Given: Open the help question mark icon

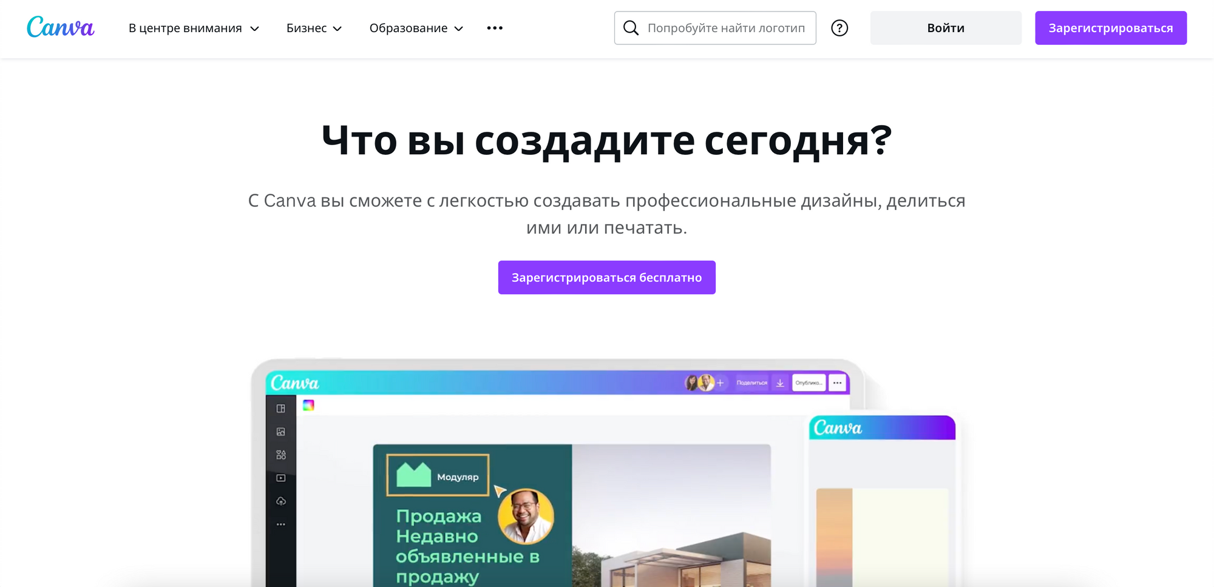Looking at the screenshot, I should pos(839,28).
